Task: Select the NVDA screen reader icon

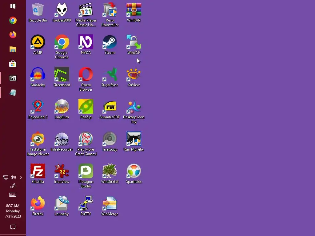Action: 86,45
